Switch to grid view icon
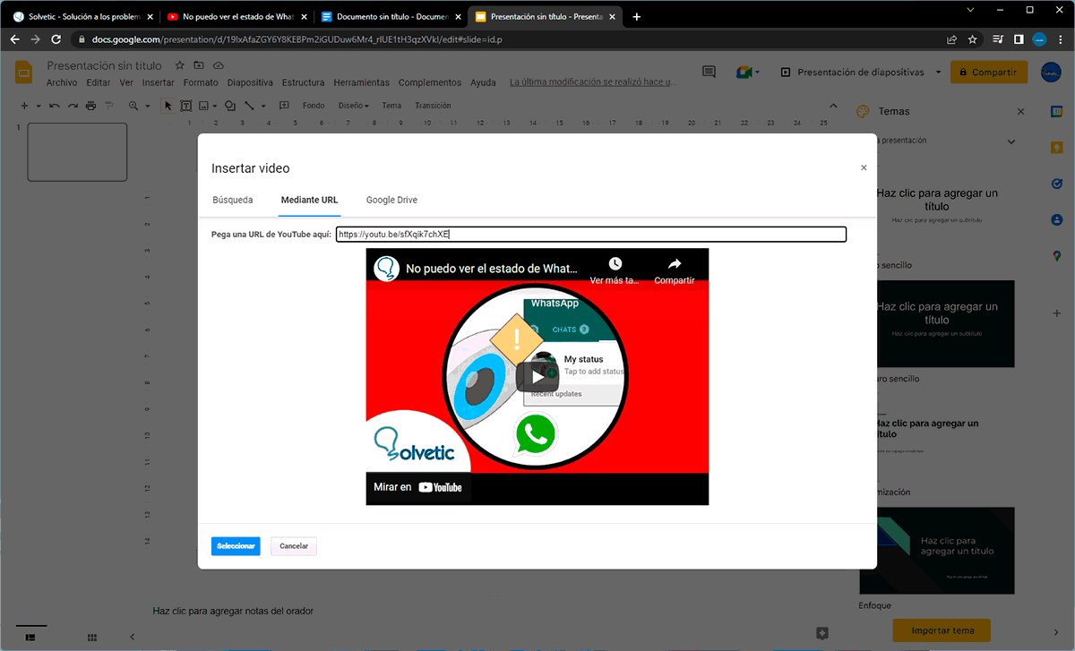This screenshot has width=1075, height=651. [92, 637]
